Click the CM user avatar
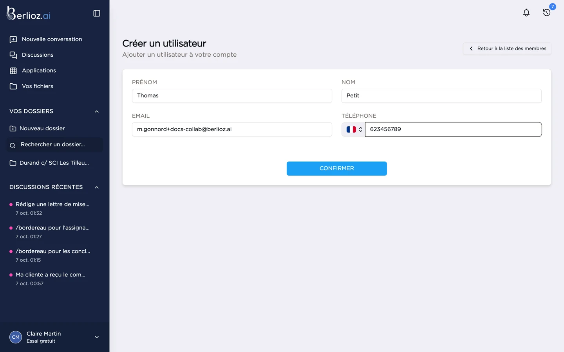Image resolution: width=564 pixels, height=352 pixels. (16, 337)
